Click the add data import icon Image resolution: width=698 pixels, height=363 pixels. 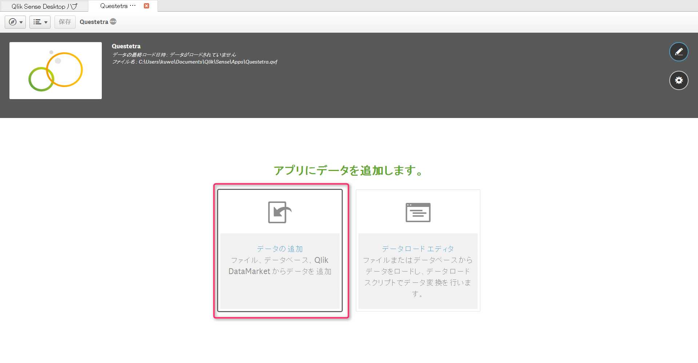point(280,212)
